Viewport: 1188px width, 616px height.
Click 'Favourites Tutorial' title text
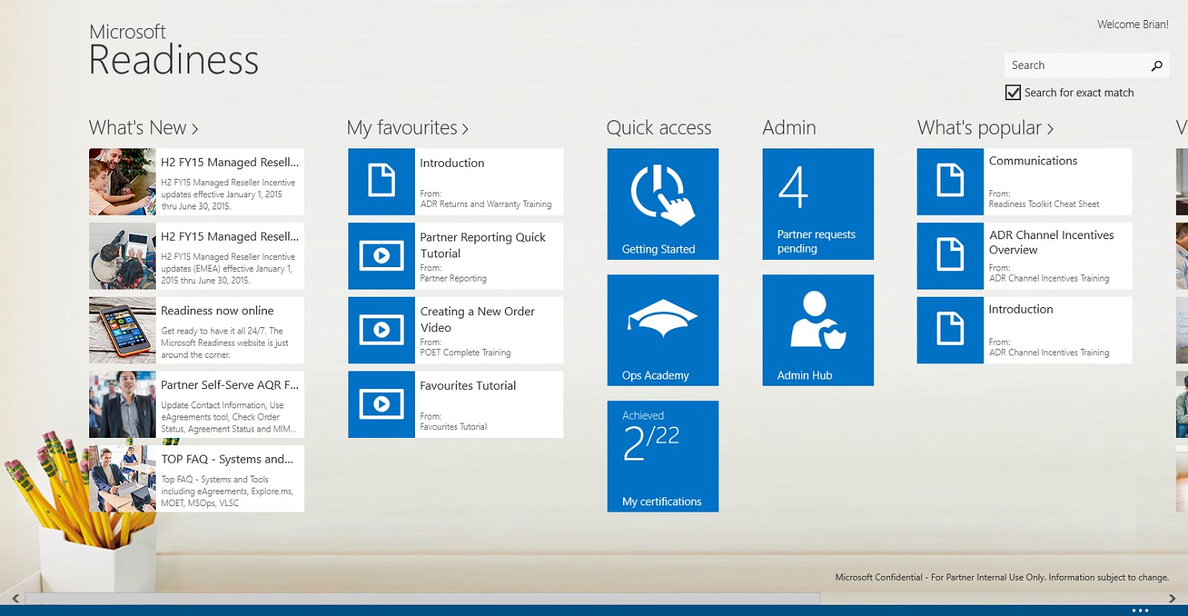coord(468,386)
